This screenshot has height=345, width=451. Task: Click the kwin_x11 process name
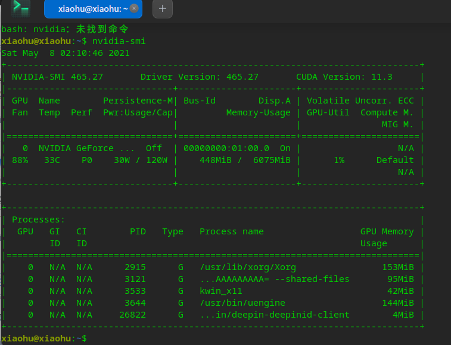pyautogui.click(x=220, y=291)
